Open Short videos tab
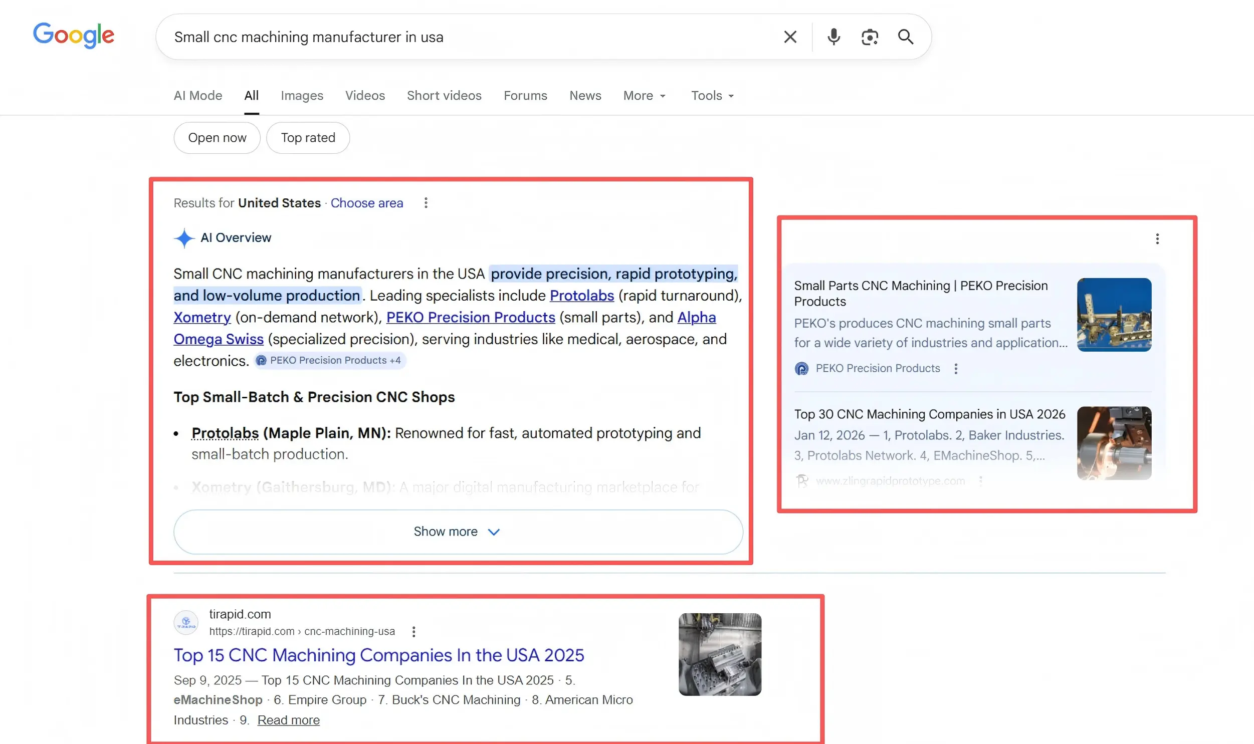This screenshot has width=1254, height=744. [x=444, y=95]
